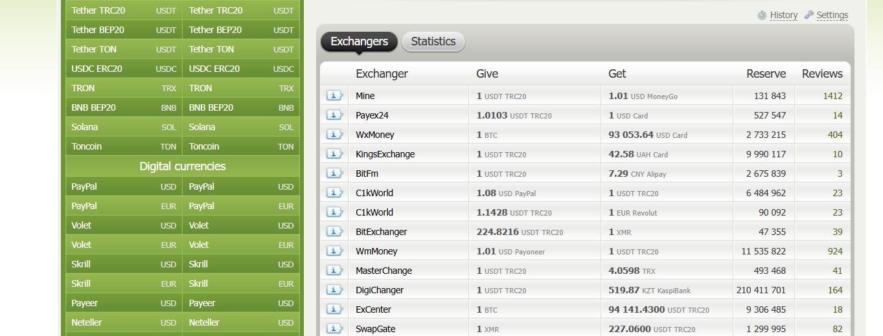The width and height of the screenshot is (883, 336).
Task: Open info icon for MasterChange row
Action: pyautogui.click(x=334, y=271)
